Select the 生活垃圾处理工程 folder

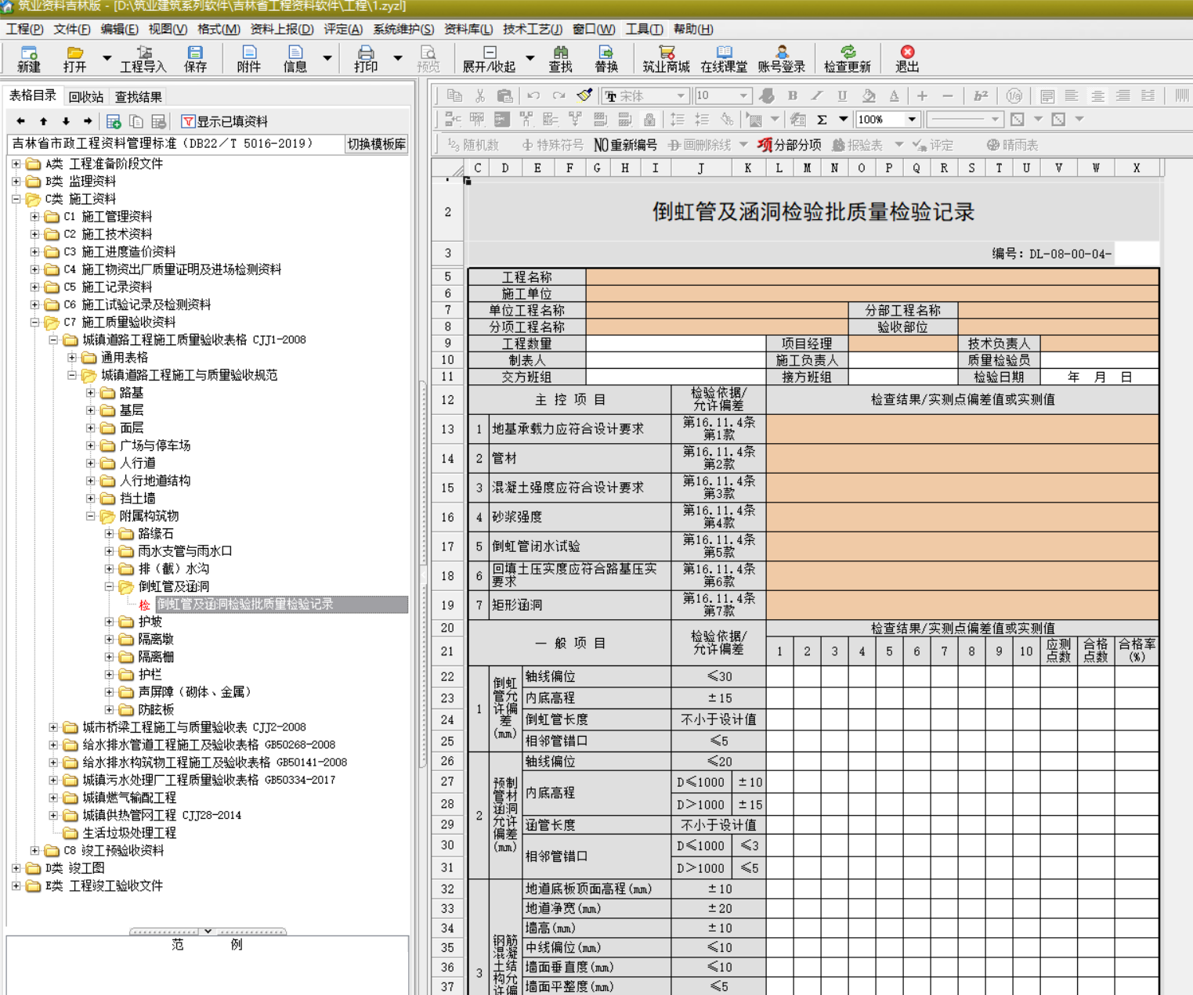[x=129, y=833]
